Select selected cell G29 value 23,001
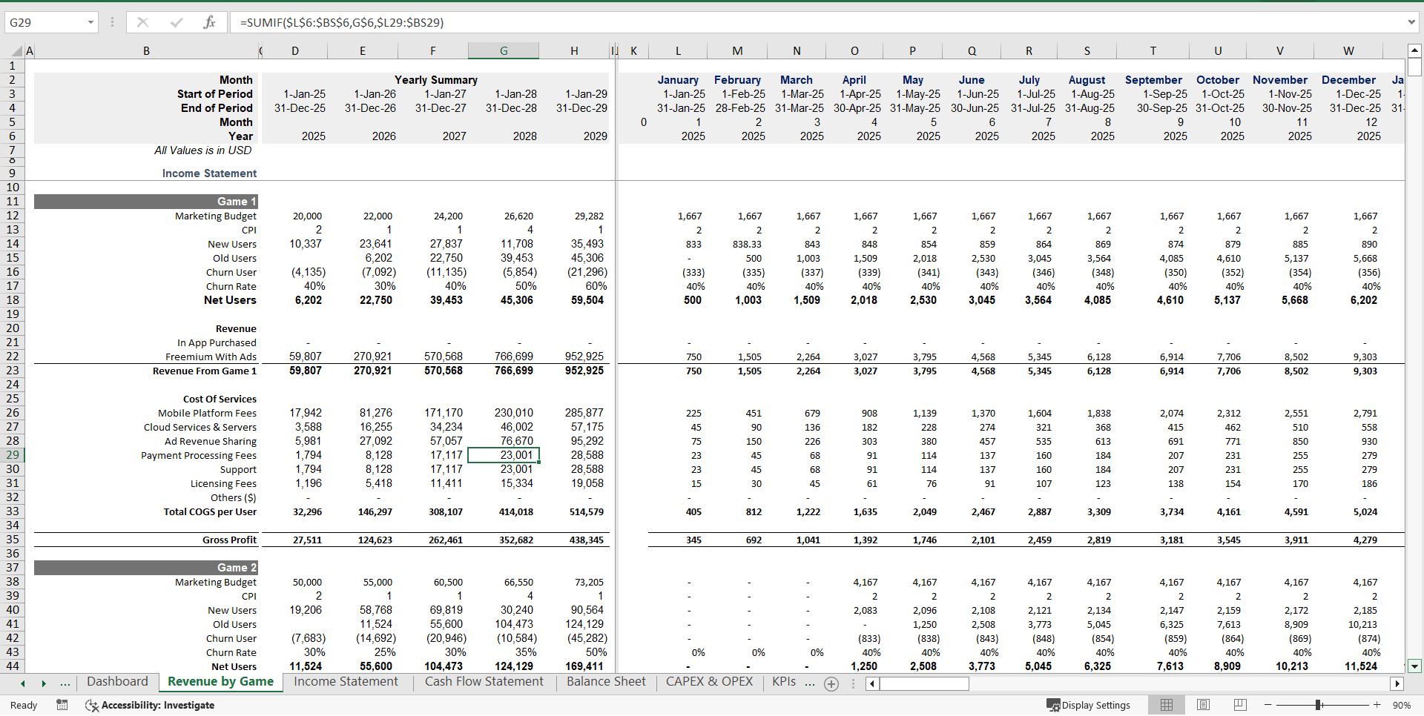 504,455
